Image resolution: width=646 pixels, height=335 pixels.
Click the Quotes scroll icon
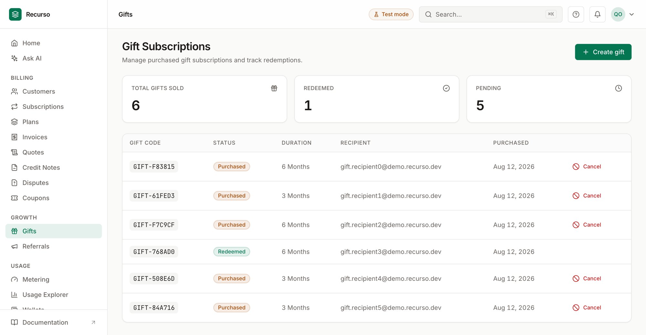point(14,152)
